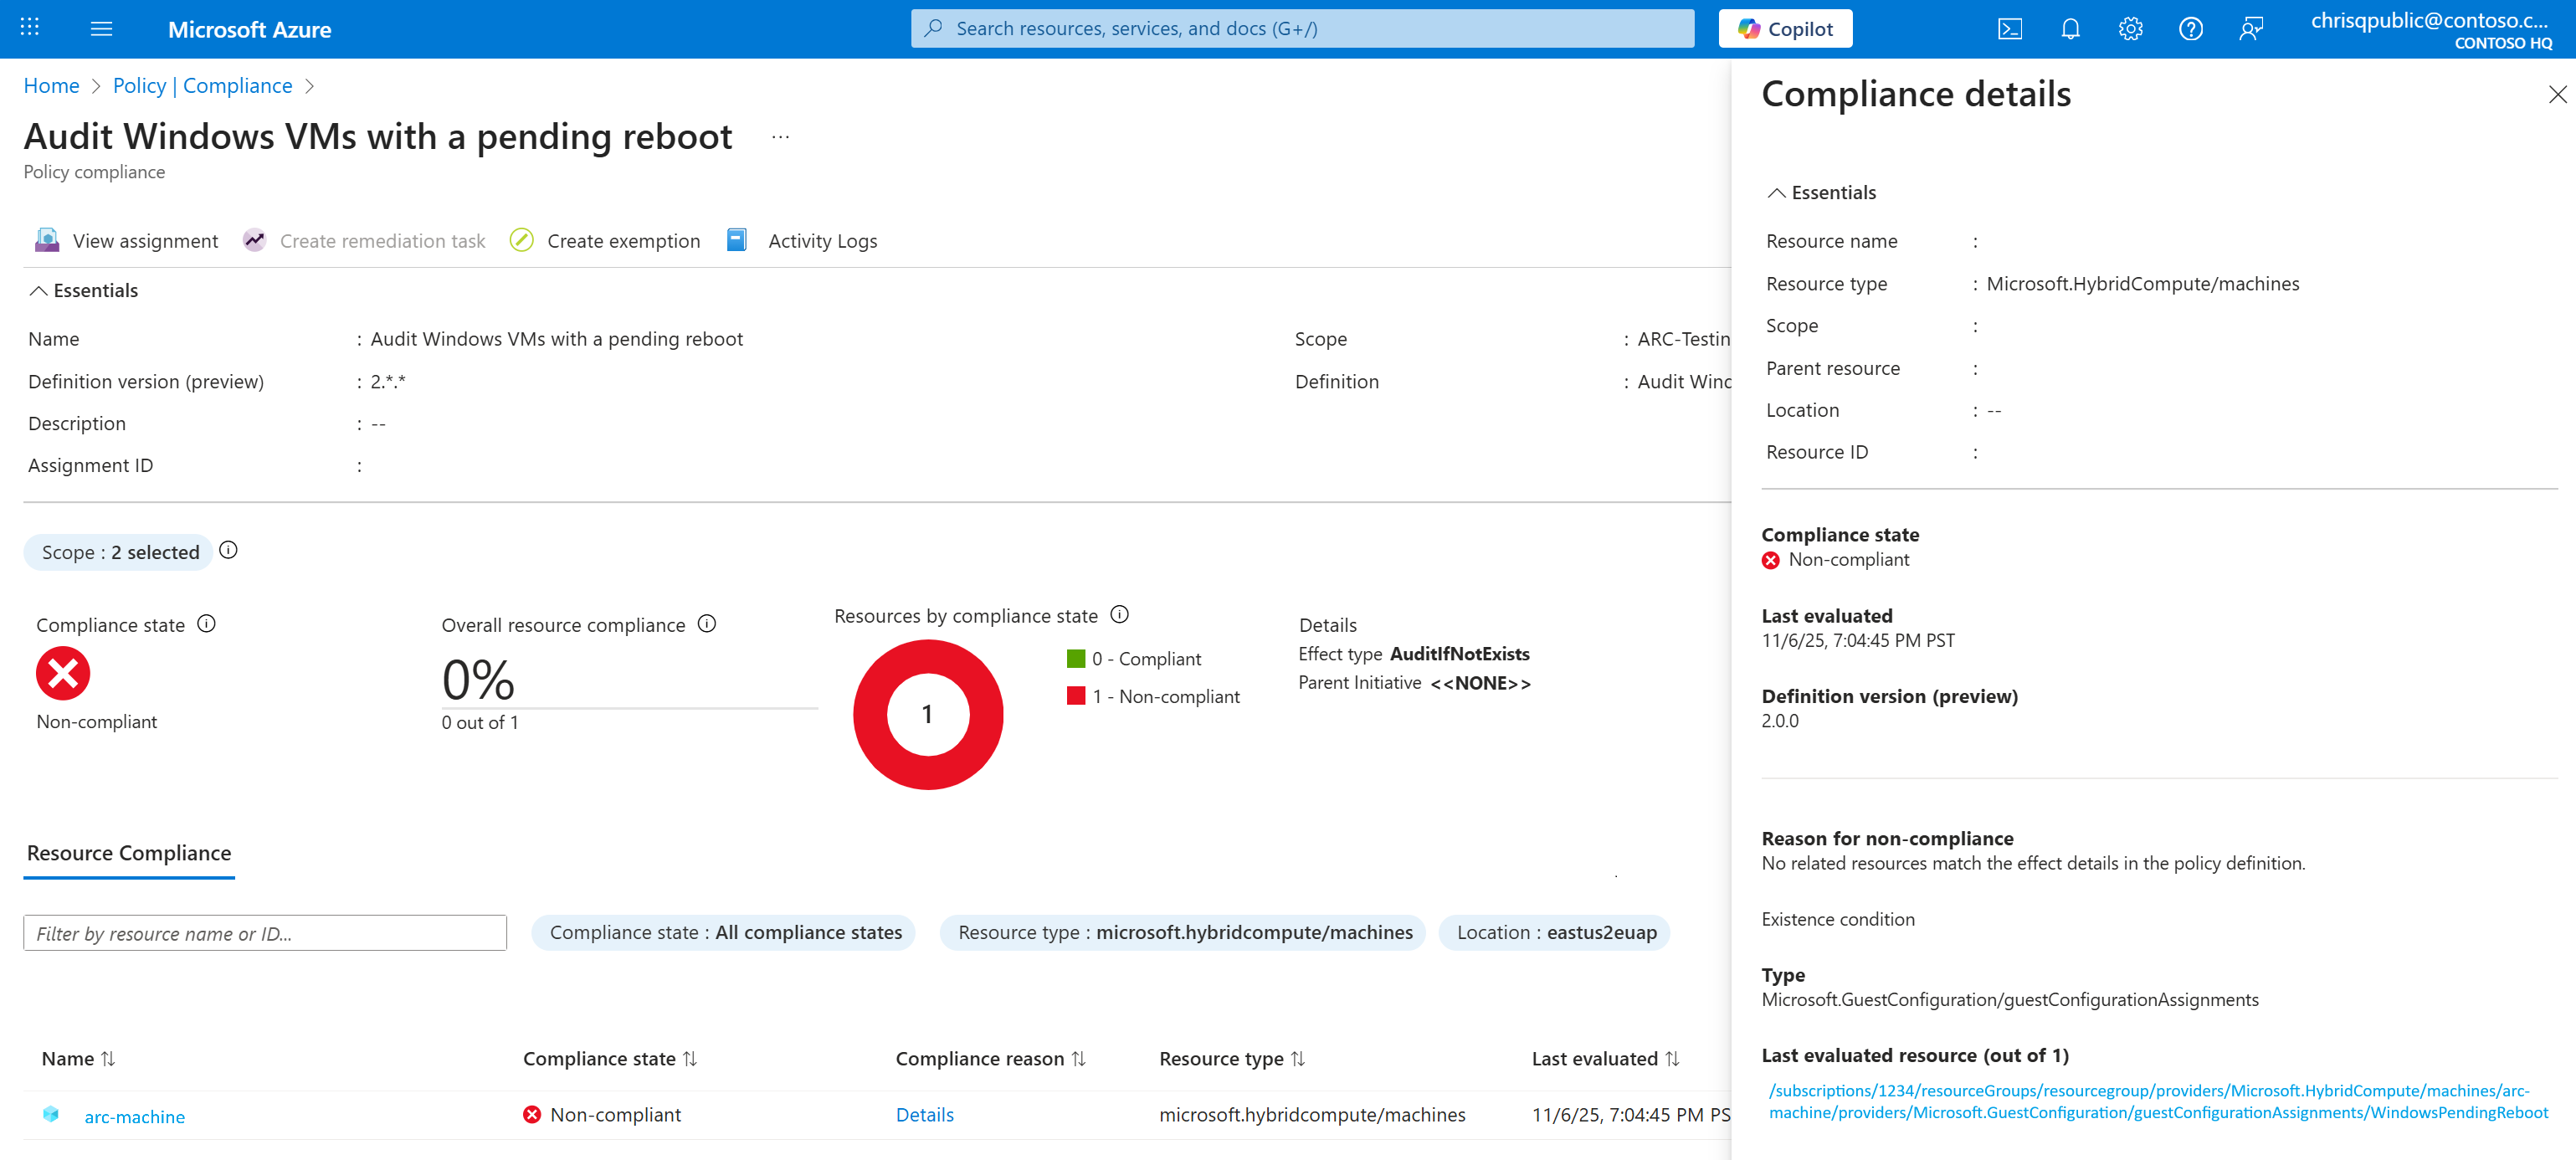Click the red Non-compliant legend swatch

click(x=1076, y=696)
